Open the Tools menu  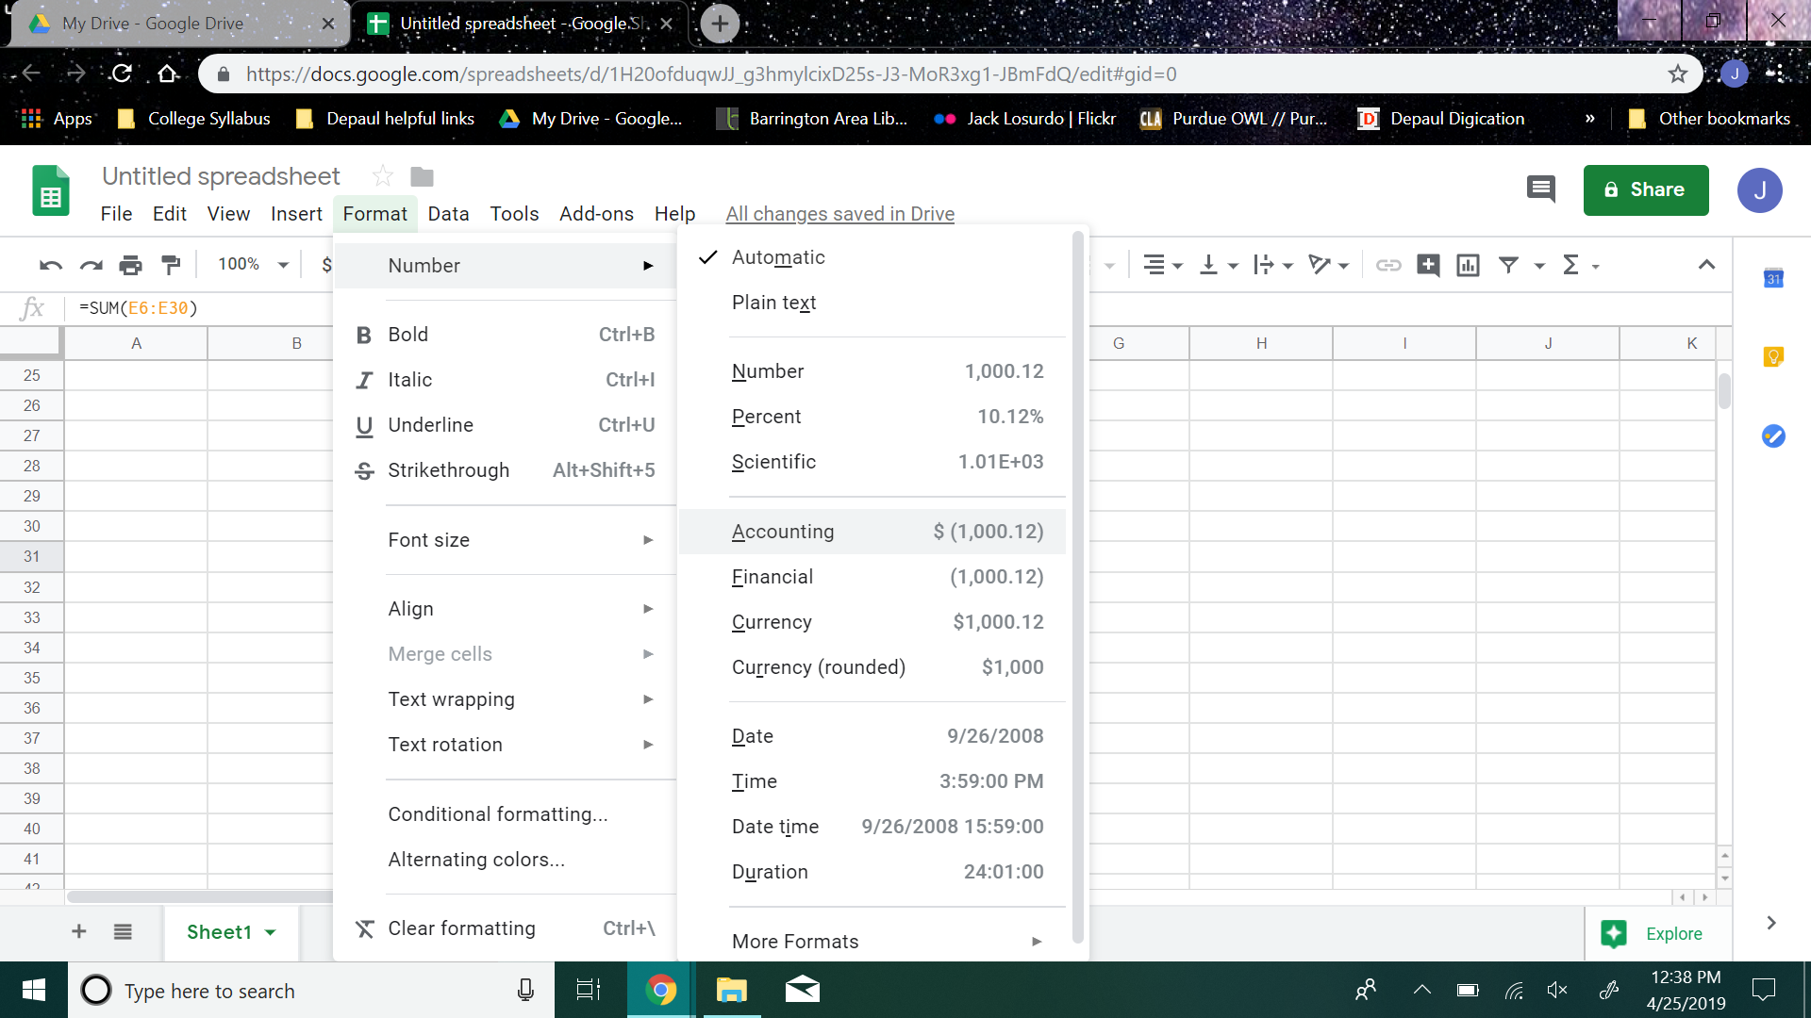click(514, 214)
